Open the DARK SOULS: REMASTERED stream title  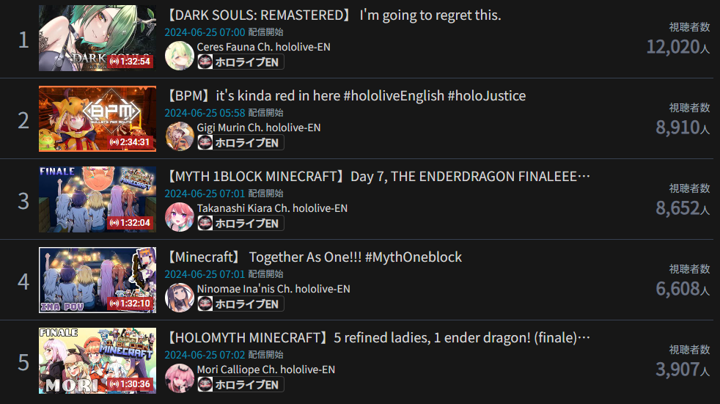pyautogui.click(x=333, y=15)
